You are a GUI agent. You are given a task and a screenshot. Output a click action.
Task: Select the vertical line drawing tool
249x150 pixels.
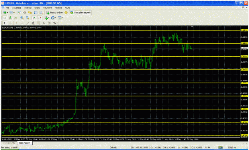coord(17,23)
